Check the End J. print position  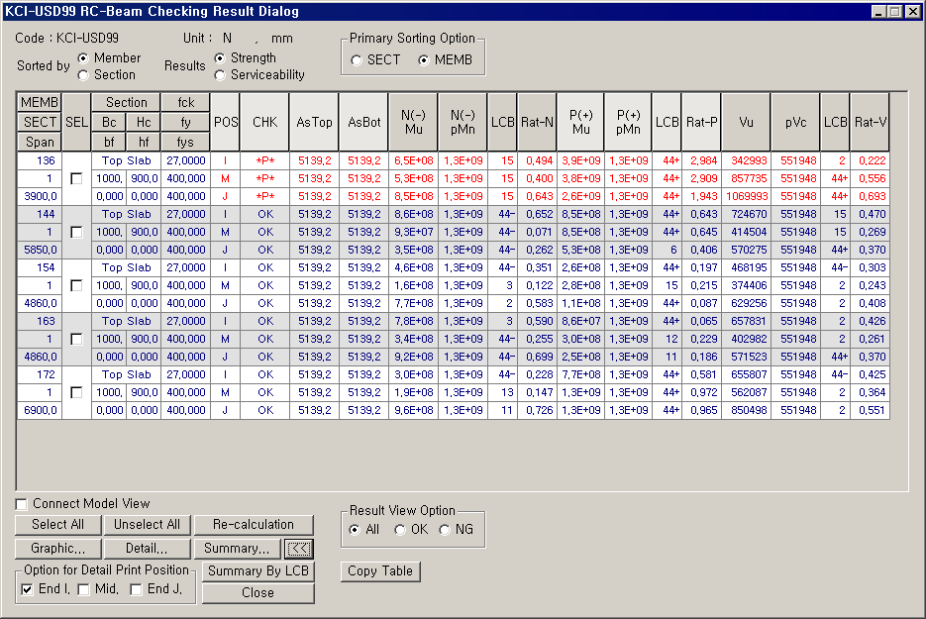(137, 589)
